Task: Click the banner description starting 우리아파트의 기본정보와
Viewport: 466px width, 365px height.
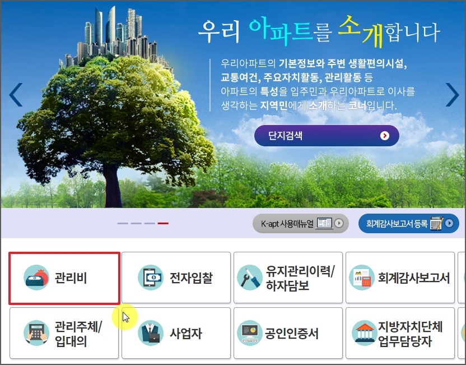Action: tap(318, 85)
